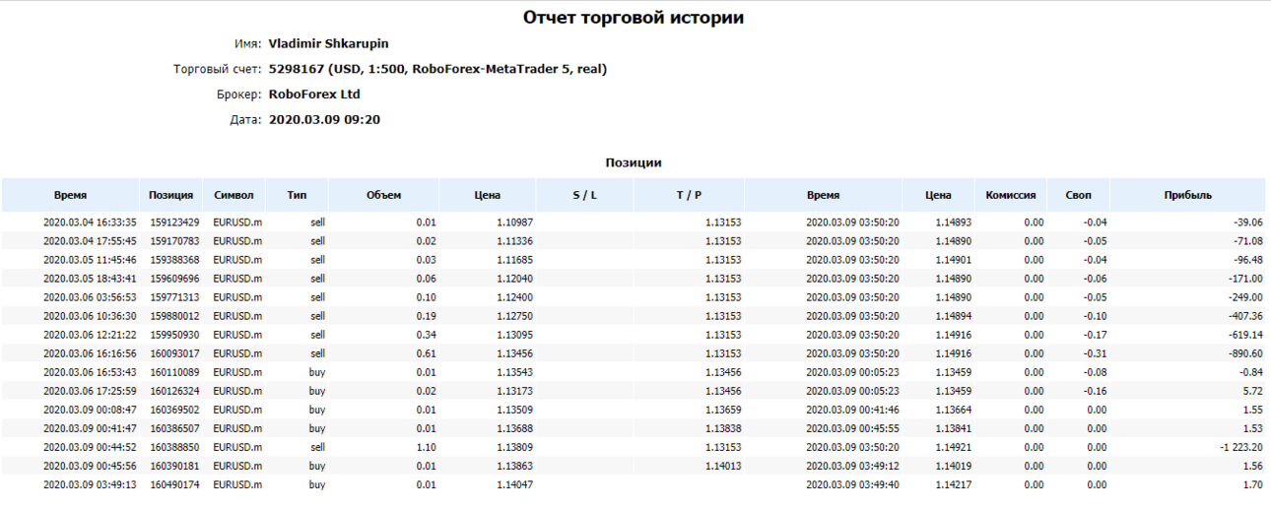
Task: Click profit value -171.00
Action: coord(1243,279)
